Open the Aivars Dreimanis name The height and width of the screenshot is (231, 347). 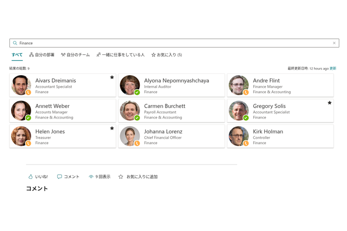(x=56, y=81)
